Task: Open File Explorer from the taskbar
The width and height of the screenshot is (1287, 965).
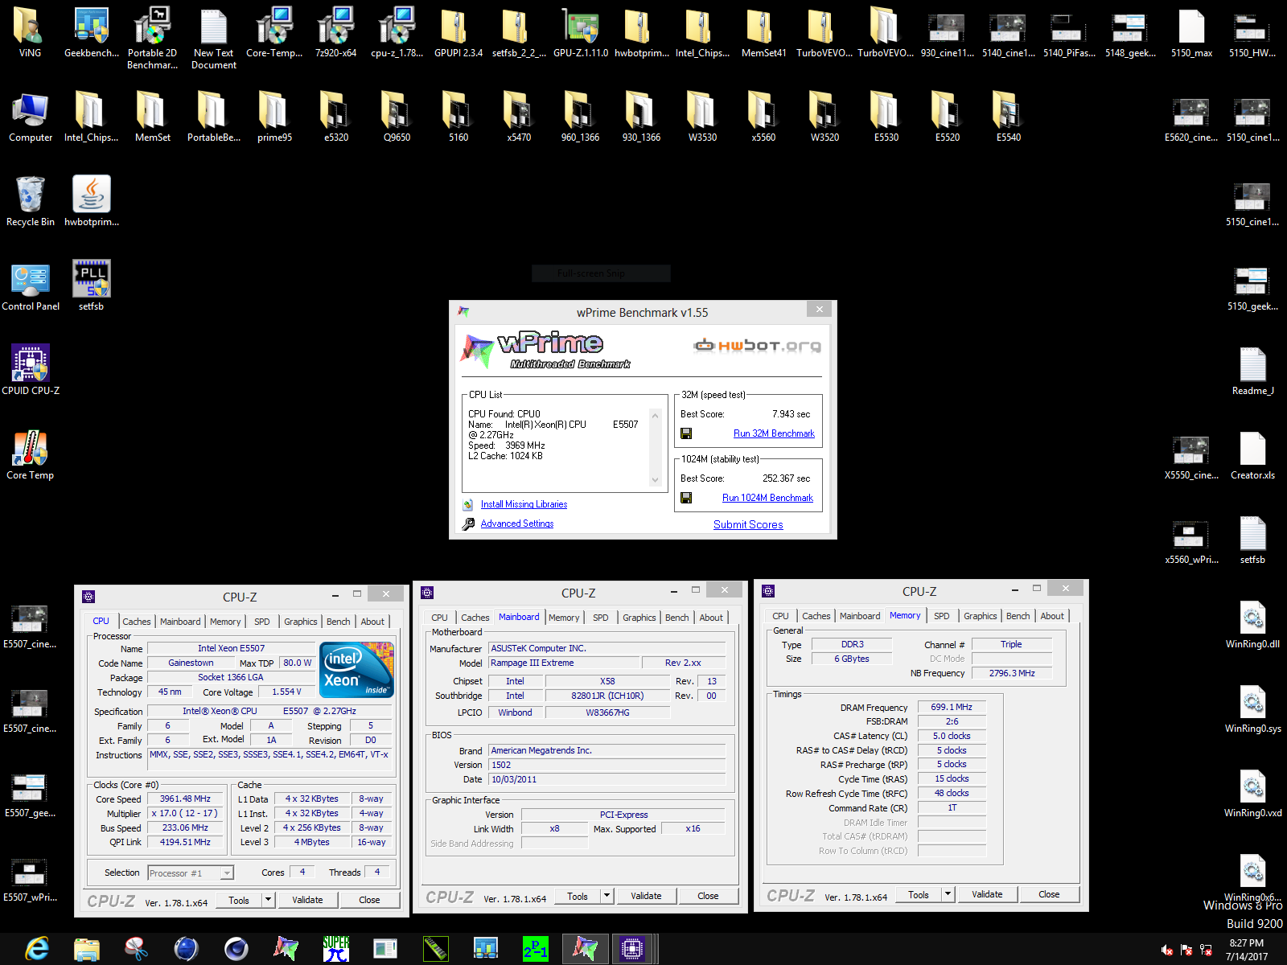Action: [x=87, y=949]
